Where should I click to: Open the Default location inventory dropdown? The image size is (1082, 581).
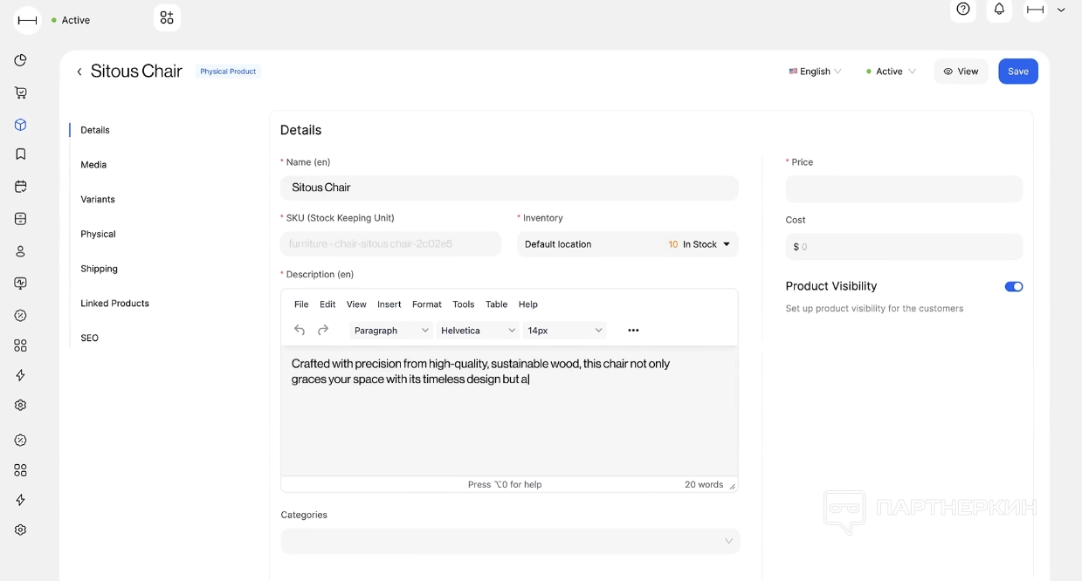pos(627,244)
